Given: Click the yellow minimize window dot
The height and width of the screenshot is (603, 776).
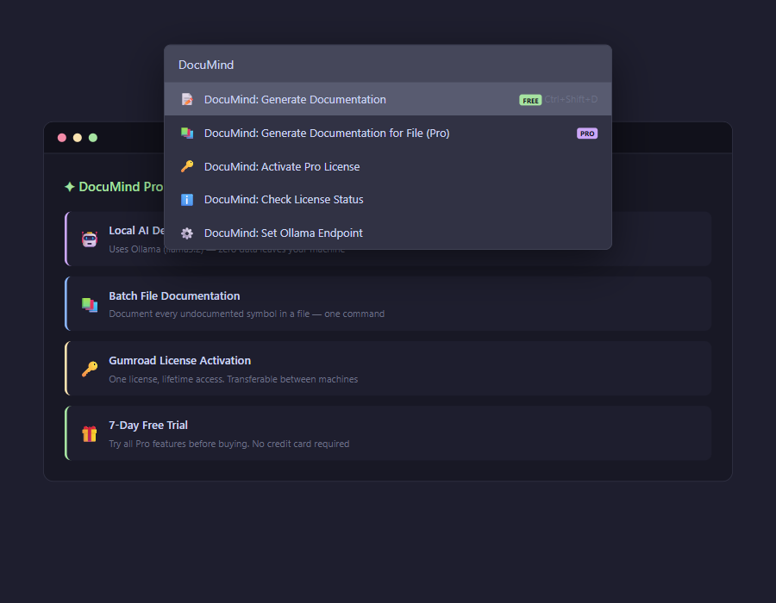Looking at the screenshot, I should pyautogui.click(x=78, y=138).
